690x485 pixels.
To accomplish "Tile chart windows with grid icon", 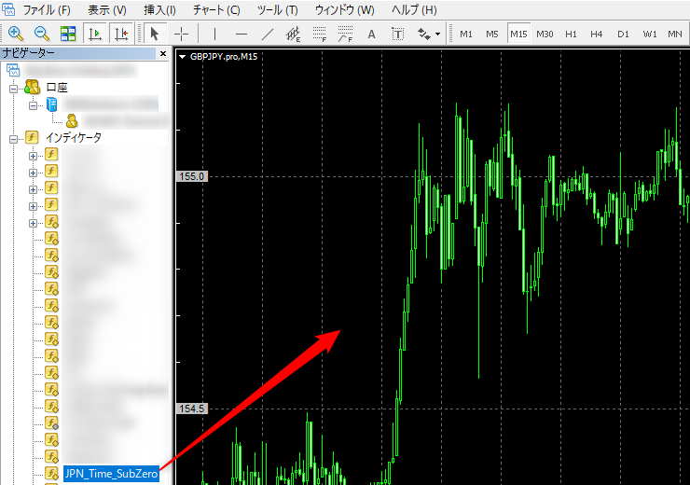I will (x=68, y=34).
